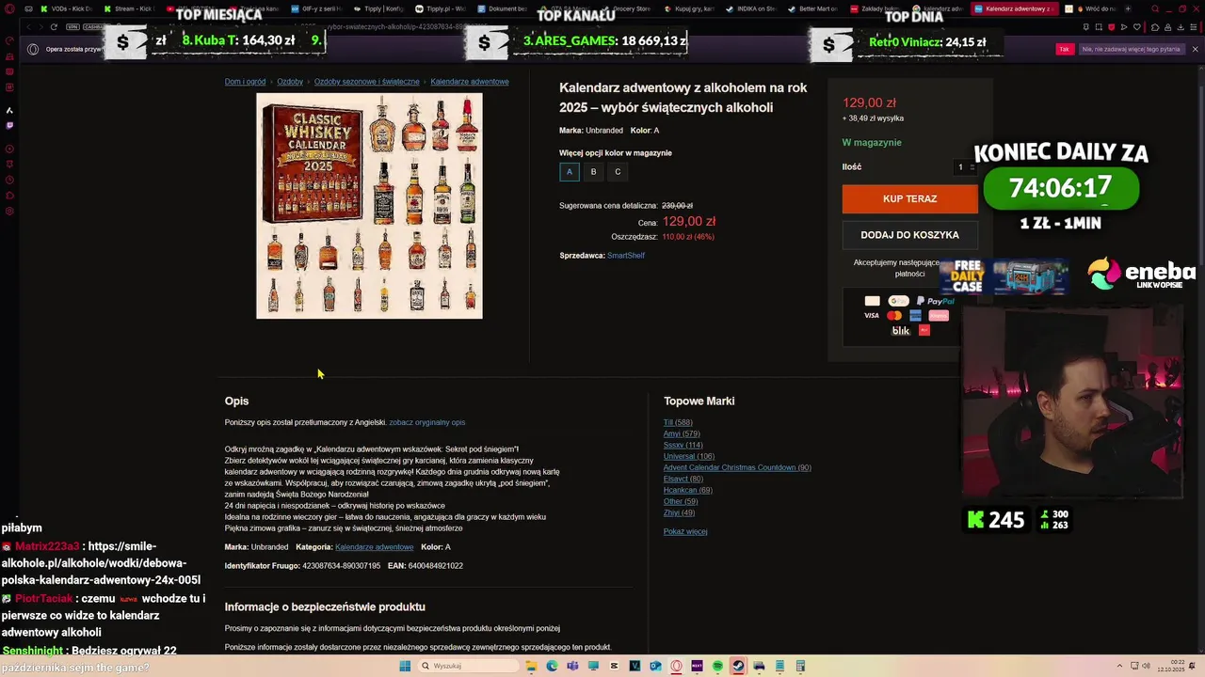Select color option C
Screen dimensions: 1205x677
[618, 171]
